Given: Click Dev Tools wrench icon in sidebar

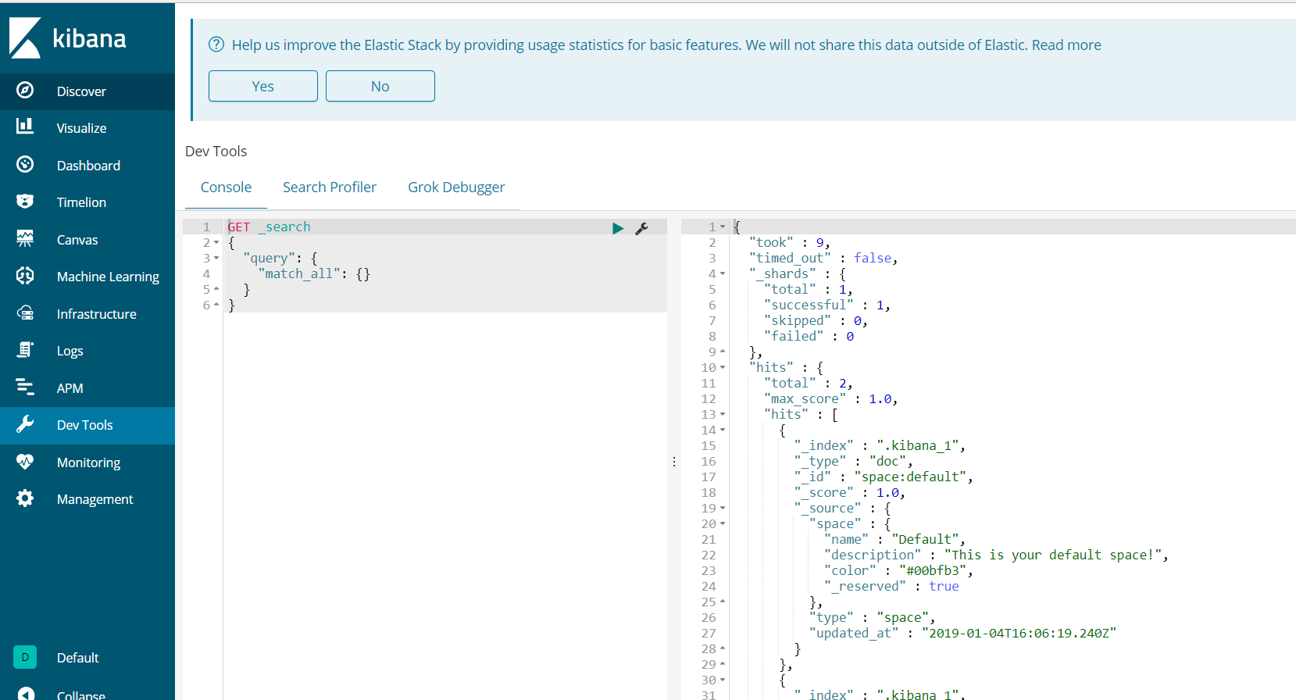Looking at the screenshot, I should [25, 424].
